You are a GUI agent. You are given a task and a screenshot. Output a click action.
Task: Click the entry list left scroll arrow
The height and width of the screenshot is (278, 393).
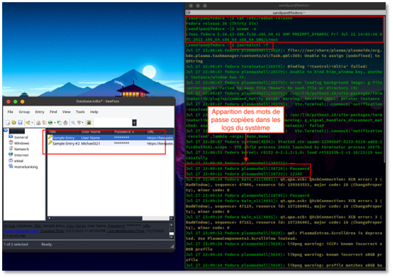(x=50, y=218)
